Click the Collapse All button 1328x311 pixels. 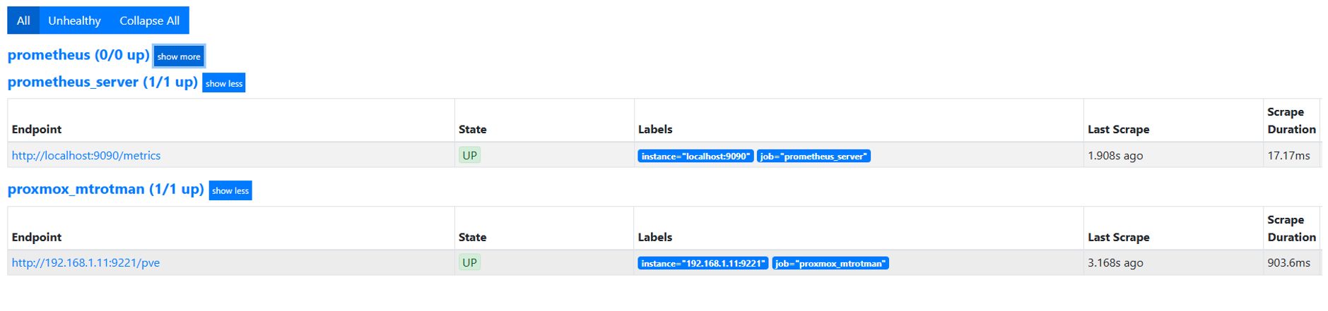pyautogui.click(x=149, y=20)
